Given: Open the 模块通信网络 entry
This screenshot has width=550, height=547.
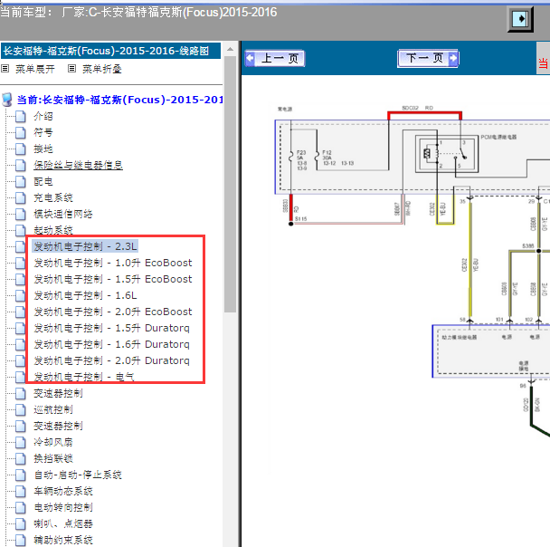Looking at the screenshot, I should [x=63, y=214].
